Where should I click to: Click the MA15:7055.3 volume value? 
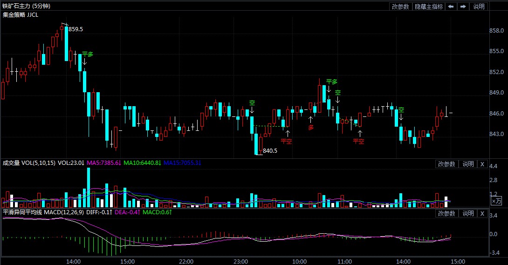pyautogui.click(x=182, y=163)
